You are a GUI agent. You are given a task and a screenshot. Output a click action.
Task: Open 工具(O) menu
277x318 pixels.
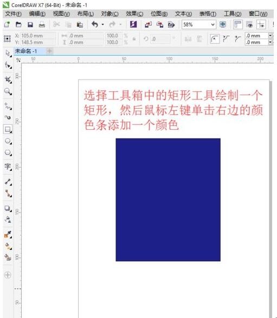233,14
